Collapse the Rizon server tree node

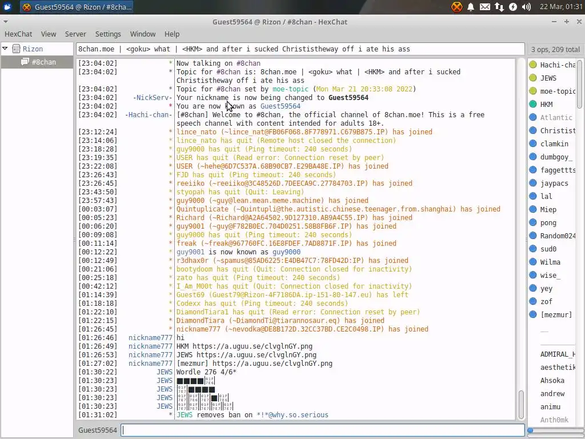click(5, 49)
